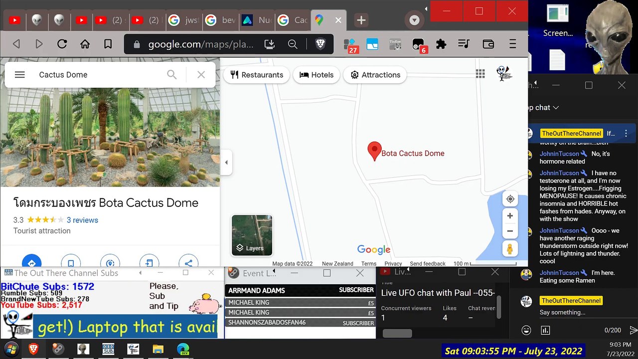Go to the browser home page
Viewport: 638px width, 359px height.
pyautogui.click(x=85, y=44)
